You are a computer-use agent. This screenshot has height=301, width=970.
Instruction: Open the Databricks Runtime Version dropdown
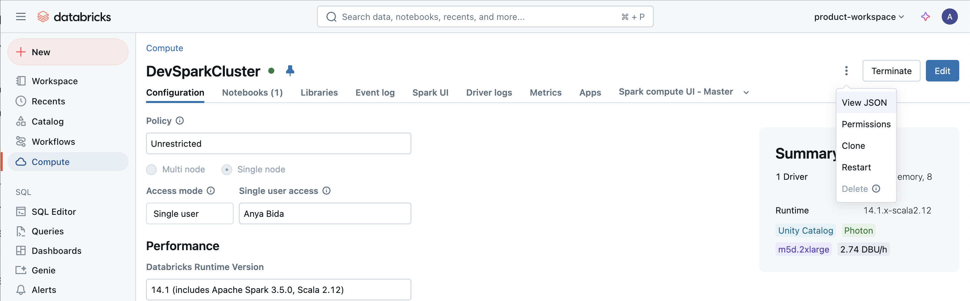coord(278,290)
